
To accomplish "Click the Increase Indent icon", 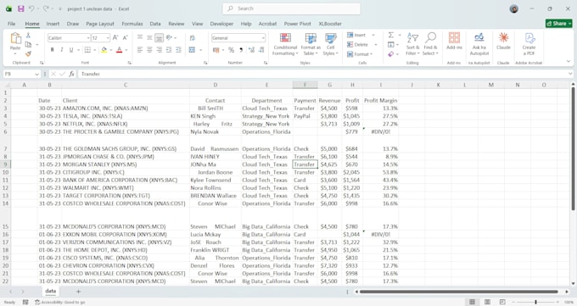I will point(178,50).
